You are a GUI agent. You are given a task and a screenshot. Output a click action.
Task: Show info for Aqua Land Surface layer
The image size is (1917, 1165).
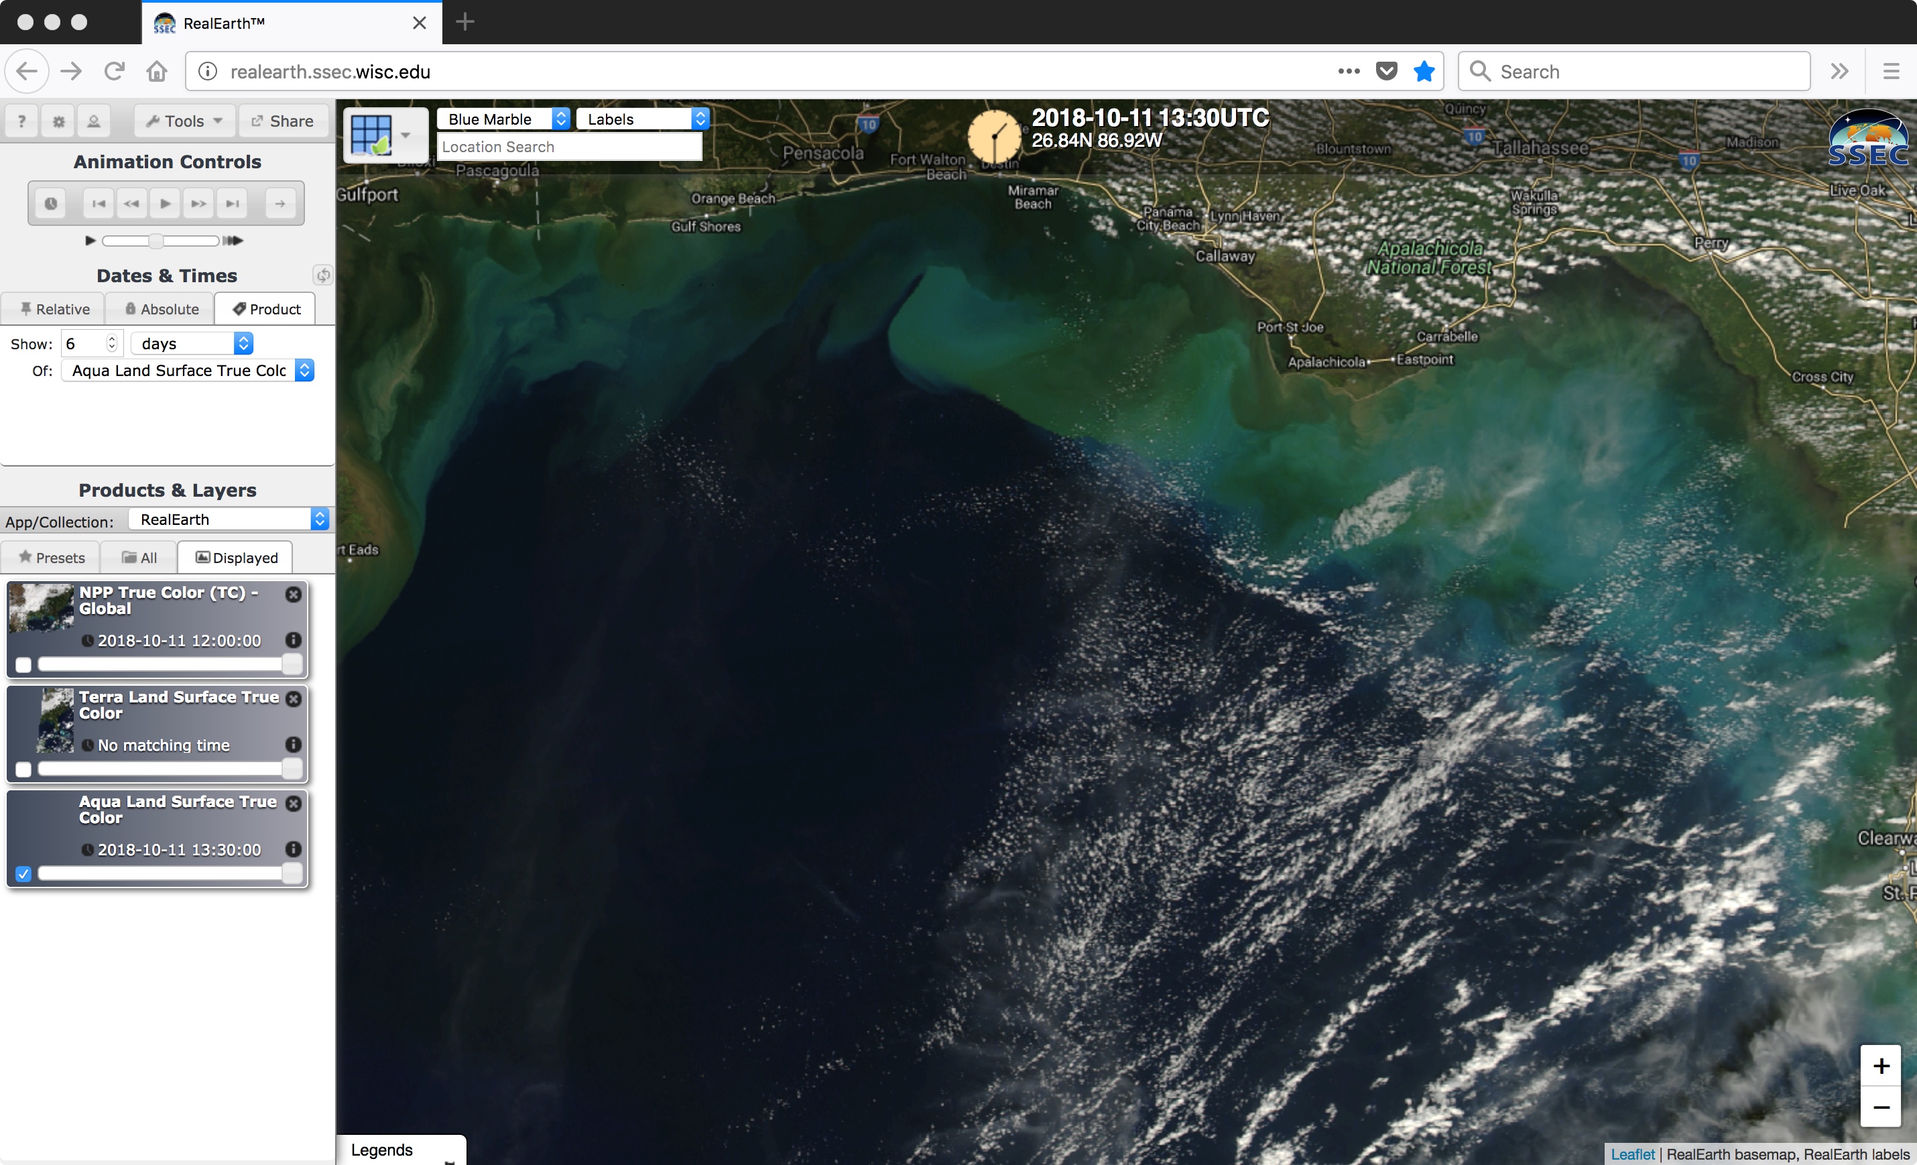click(x=294, y=848)
